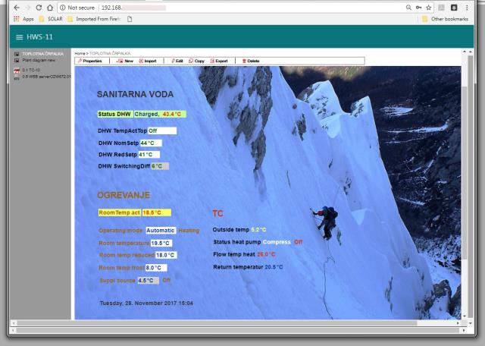Bookmark this page with the star icon
This screenshot has height=346, width=485.
pos(429,6)
